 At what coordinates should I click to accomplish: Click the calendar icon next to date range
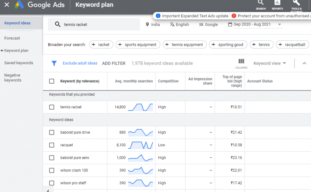tap(230, 24)
